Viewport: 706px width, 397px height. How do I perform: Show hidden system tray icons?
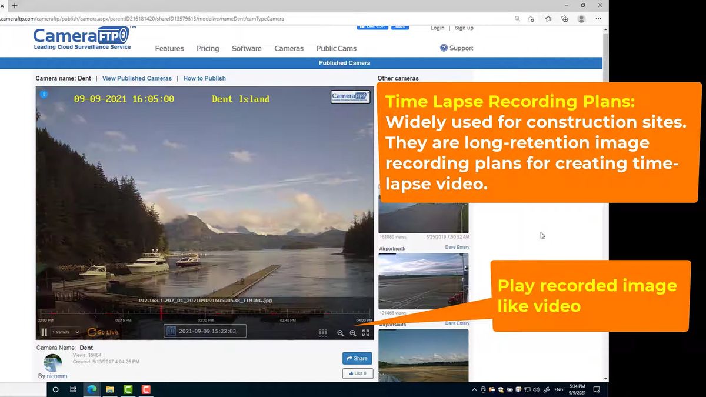point(474,390)
